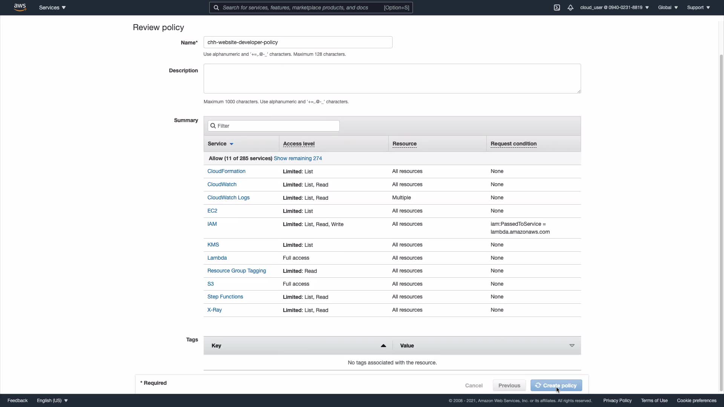This screenshot has height=407, width=724.
Task: Click the Previous button
Action: point(509,386)
